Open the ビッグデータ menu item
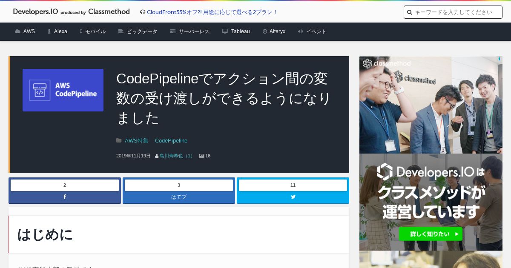 click(x=142, y=31)
